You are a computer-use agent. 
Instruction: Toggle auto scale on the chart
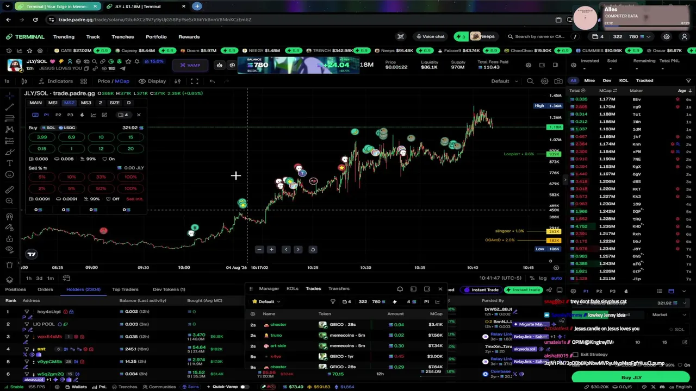[x=556, y=278]
